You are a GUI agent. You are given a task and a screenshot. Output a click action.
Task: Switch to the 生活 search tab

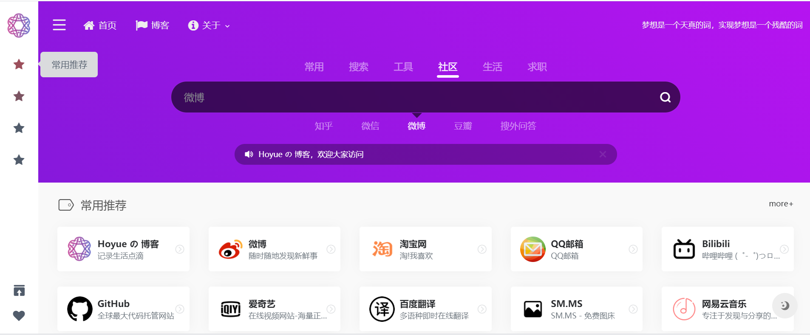[x=493, y=67]
